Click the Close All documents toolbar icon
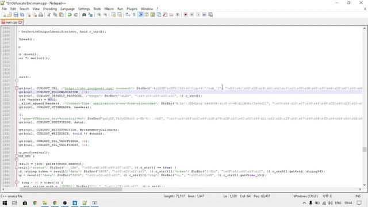 coord(34,14)
